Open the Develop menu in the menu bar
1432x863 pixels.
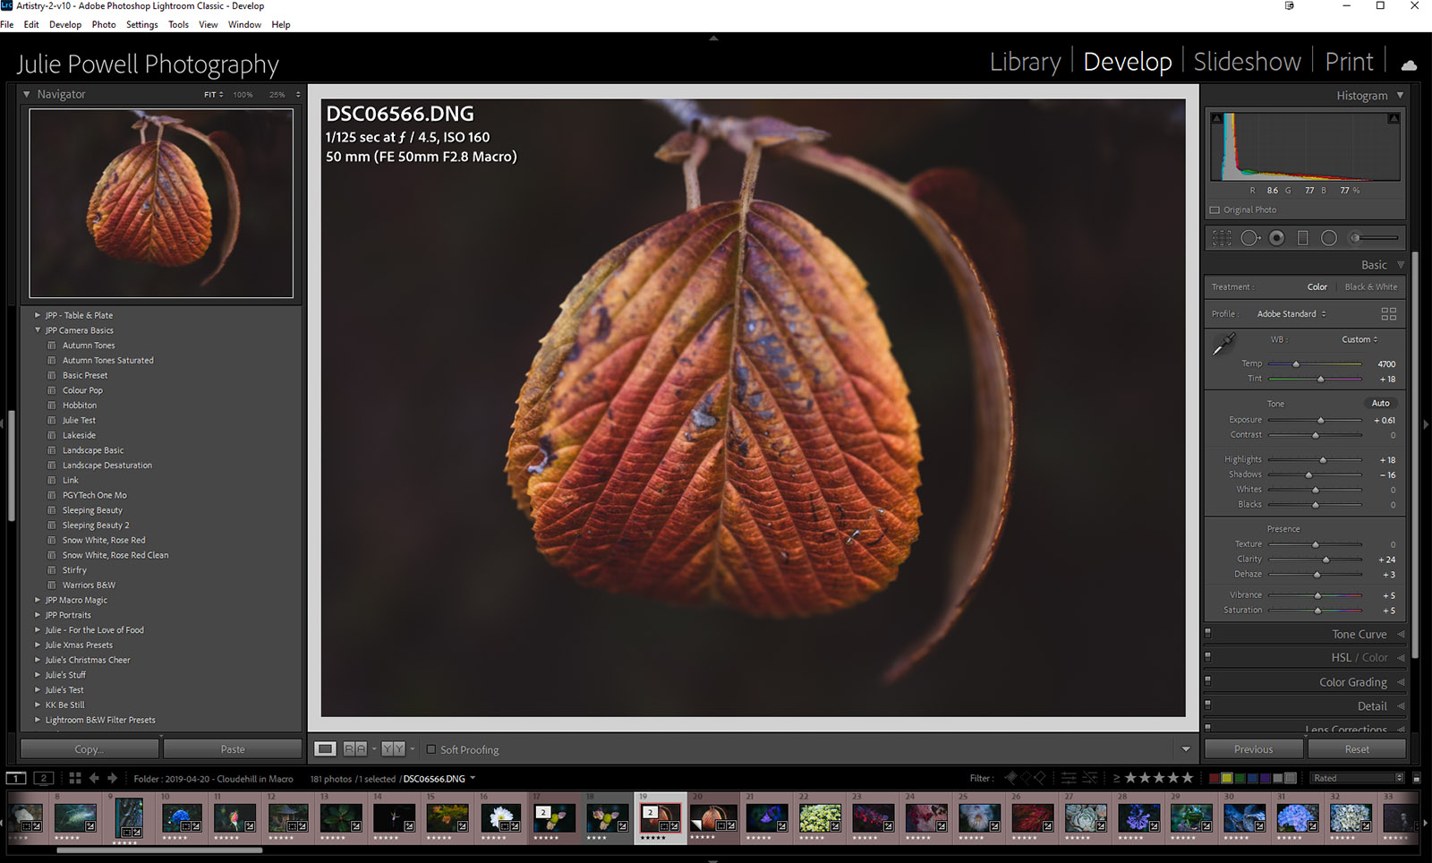coord(64,25)
